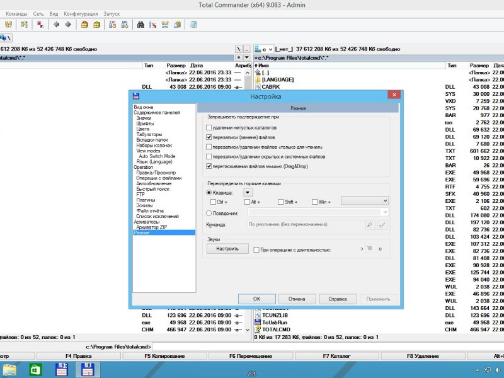This screenshot has width=504, height=378.
Task: Enable confirmation for скрытых и системных файлов
Action: click(209, 157)
